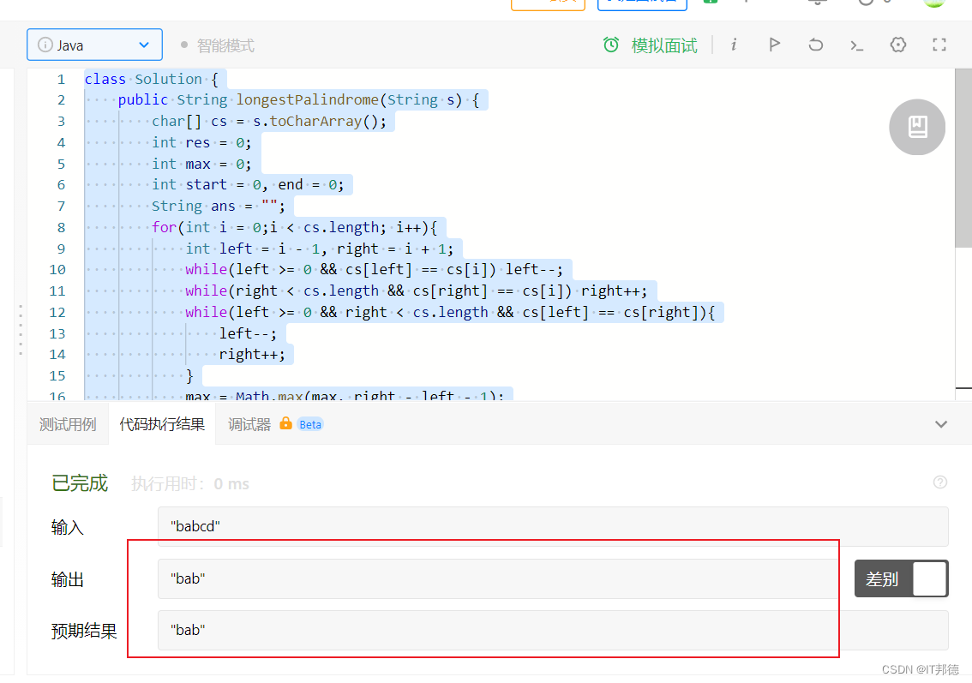The width and height of the screenshot is (972, 683).
Task: Click line number 12 in gutter
Action: (x=57, y=313)
